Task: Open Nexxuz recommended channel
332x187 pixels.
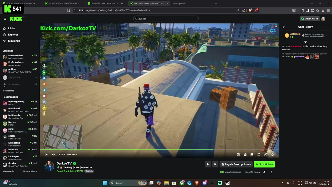Action: pos(20,123)
